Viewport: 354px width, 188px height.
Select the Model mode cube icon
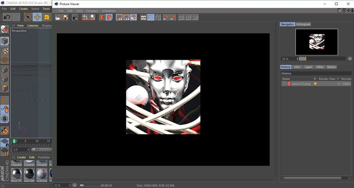coord(5,41)
